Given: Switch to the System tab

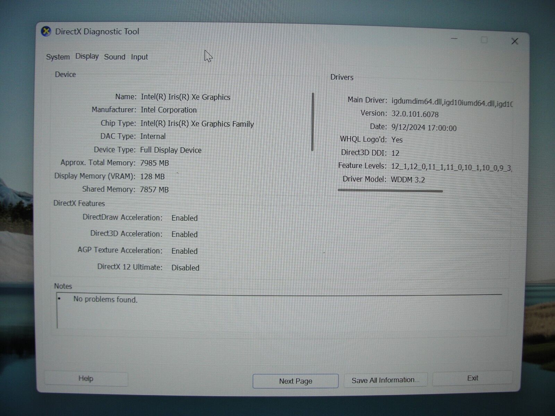Looking at the screenshot, I should point(58,57).
